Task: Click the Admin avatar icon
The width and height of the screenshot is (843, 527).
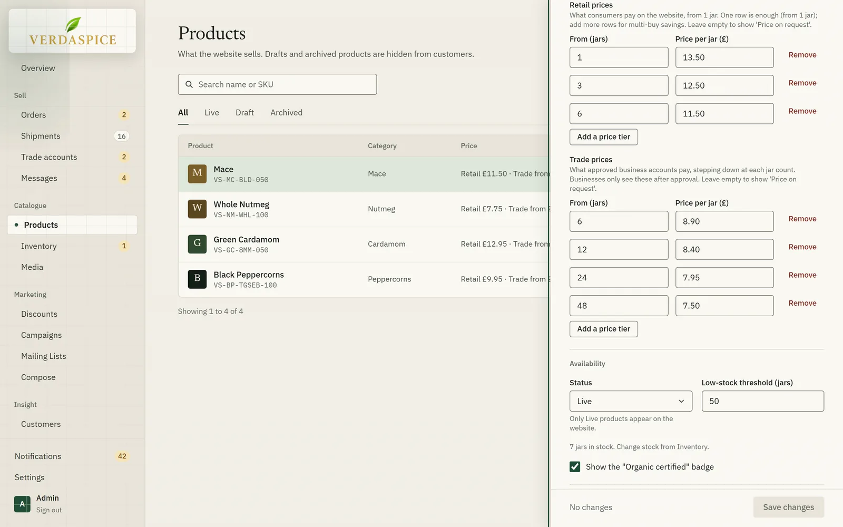Action: 22,504
